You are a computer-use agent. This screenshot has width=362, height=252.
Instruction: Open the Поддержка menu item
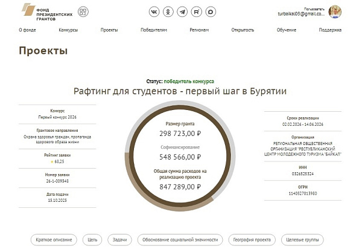[x=330, y=30]
